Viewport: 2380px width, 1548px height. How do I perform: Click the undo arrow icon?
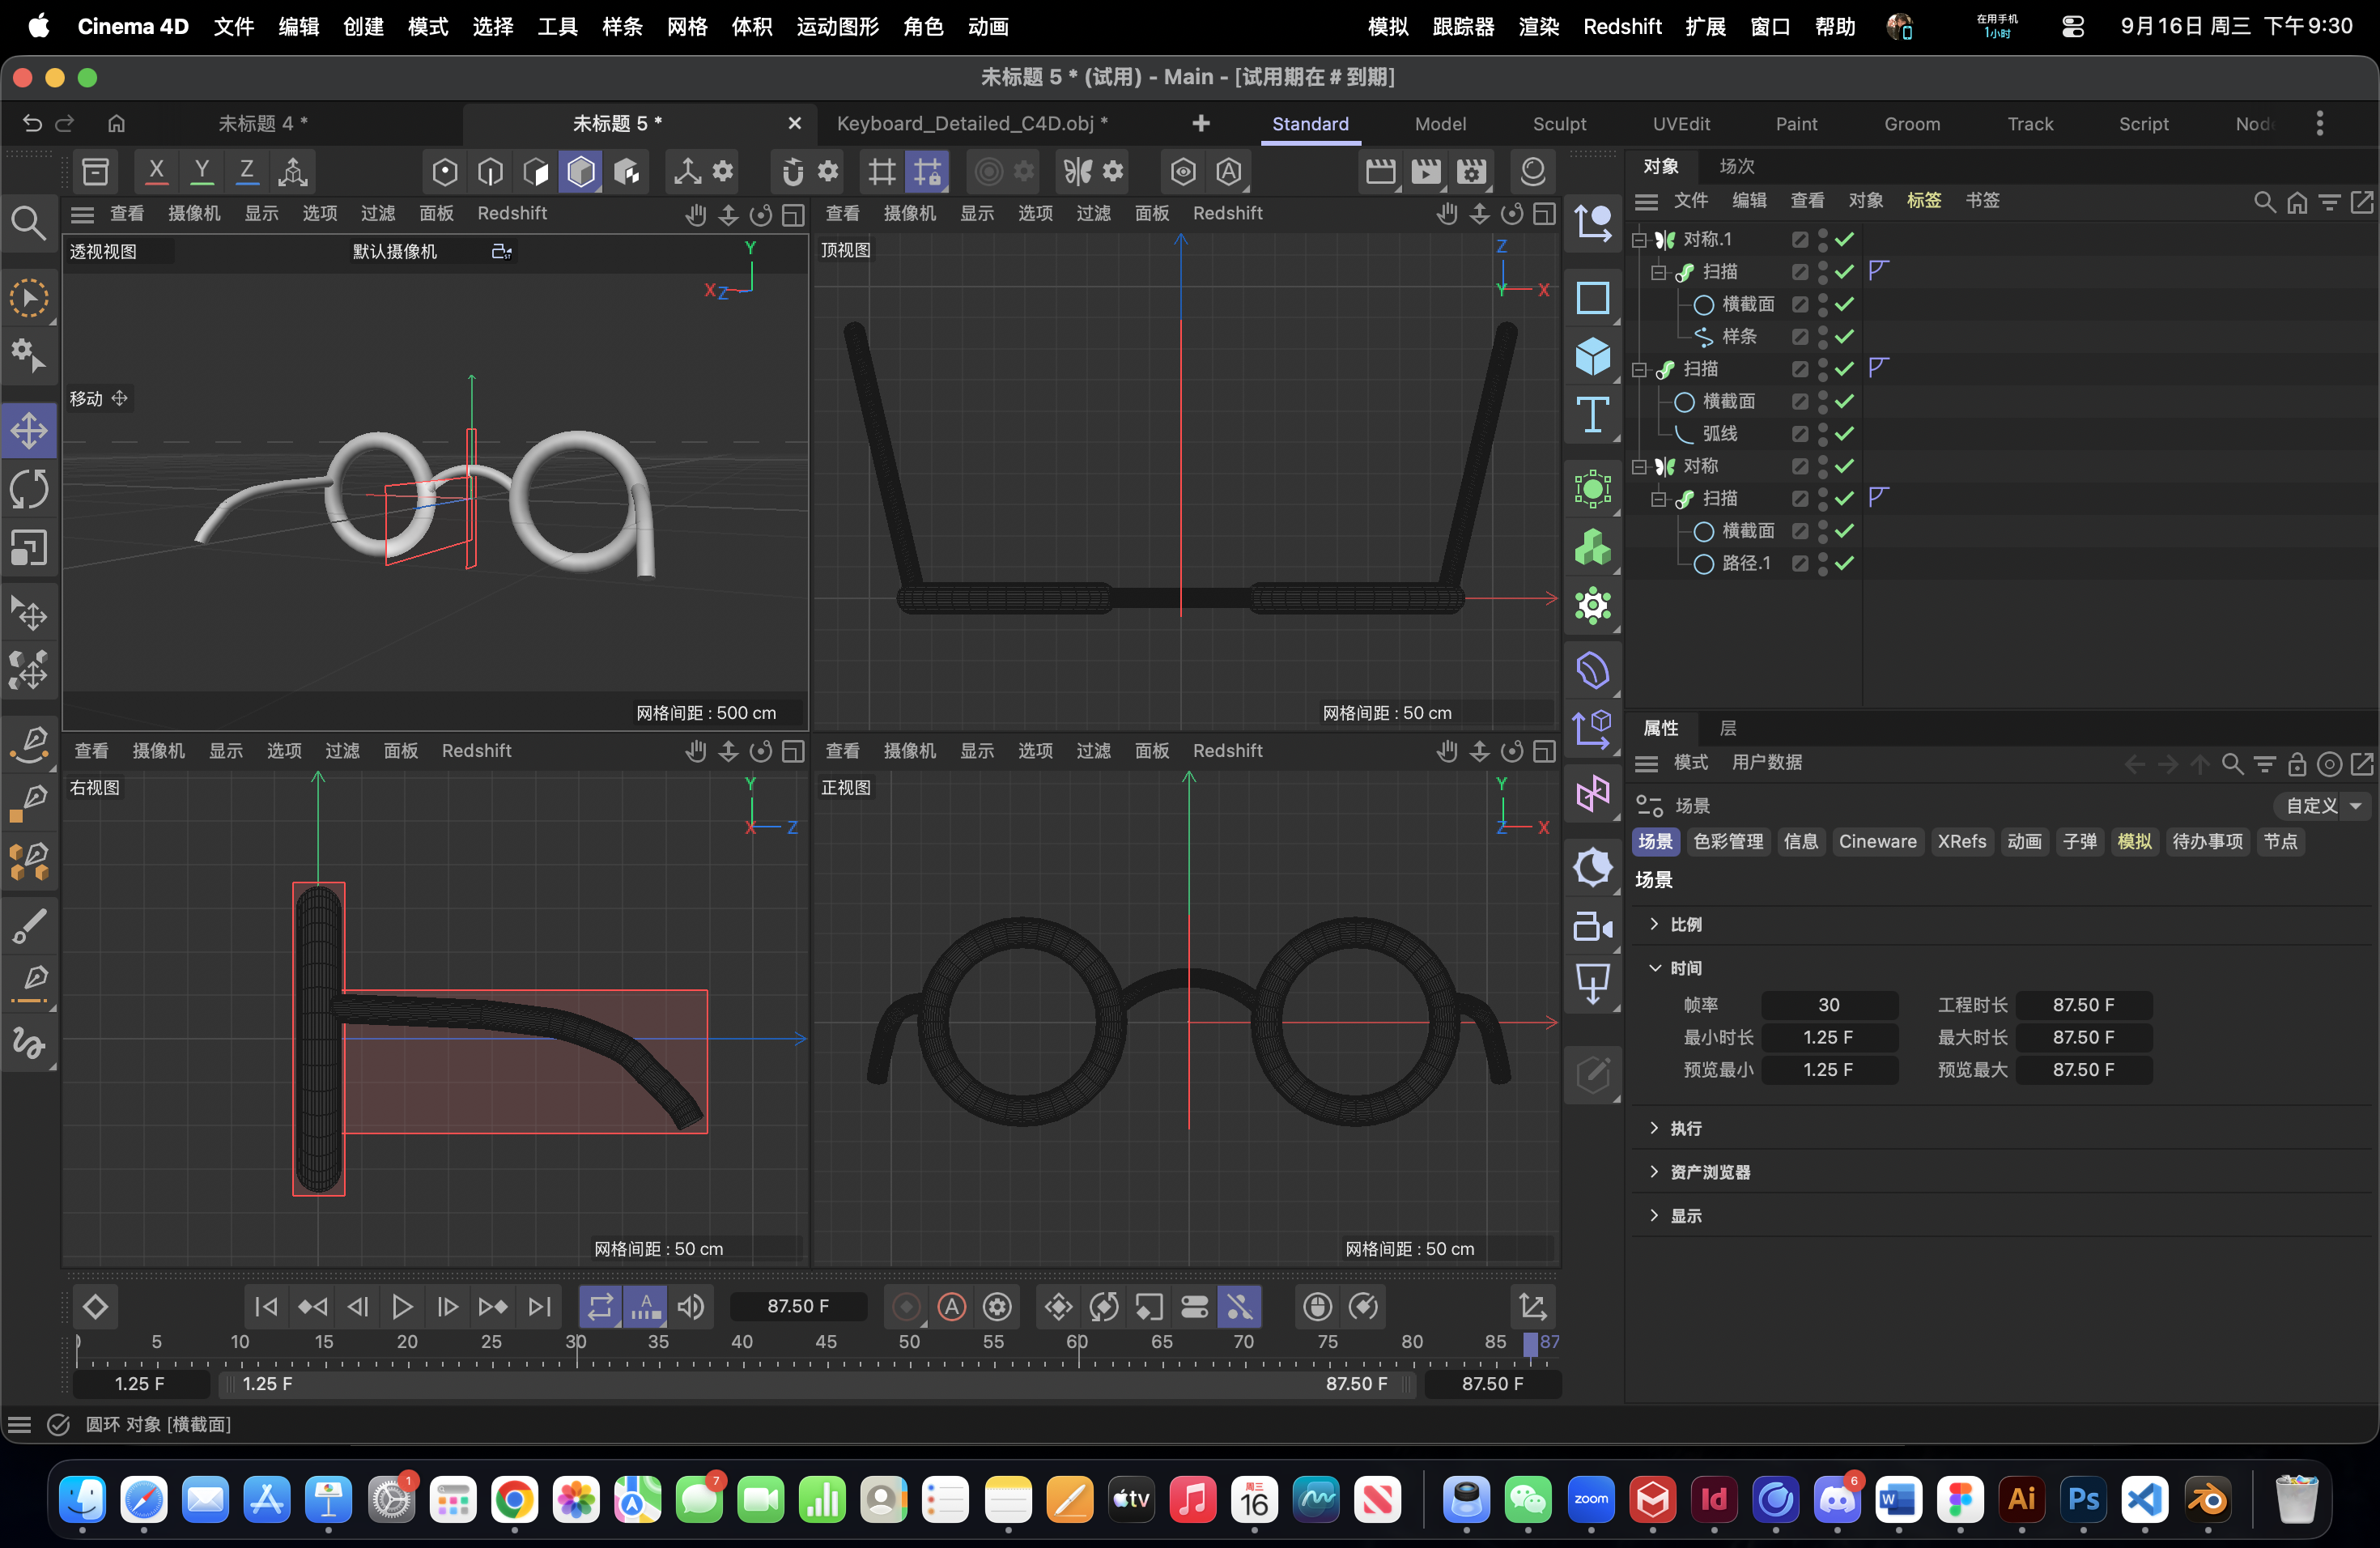tap(32, 123)
